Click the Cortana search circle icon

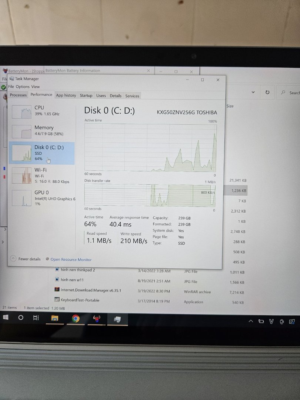point(21,318)
